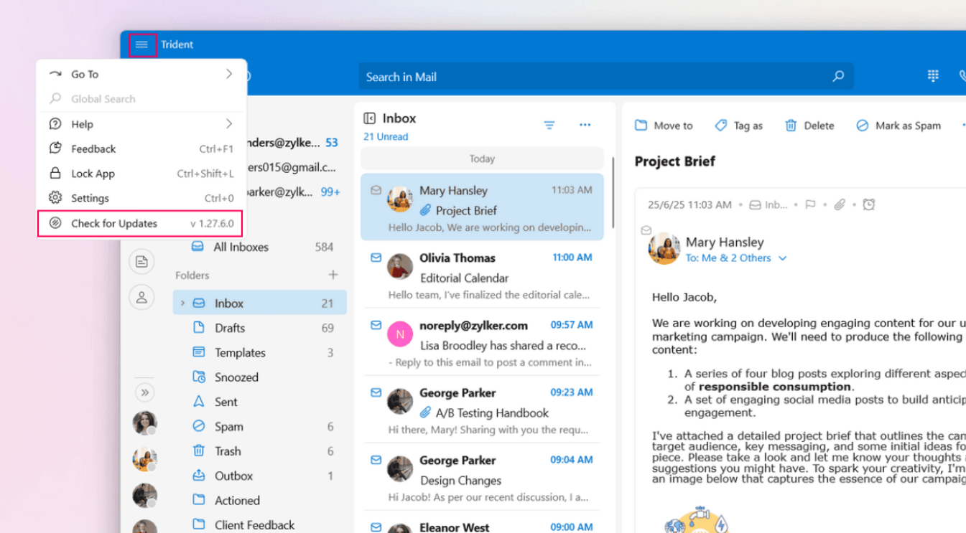Screen dimensions: 966x533
Task: Open the Actioned folder
Action: coord(260,501)
